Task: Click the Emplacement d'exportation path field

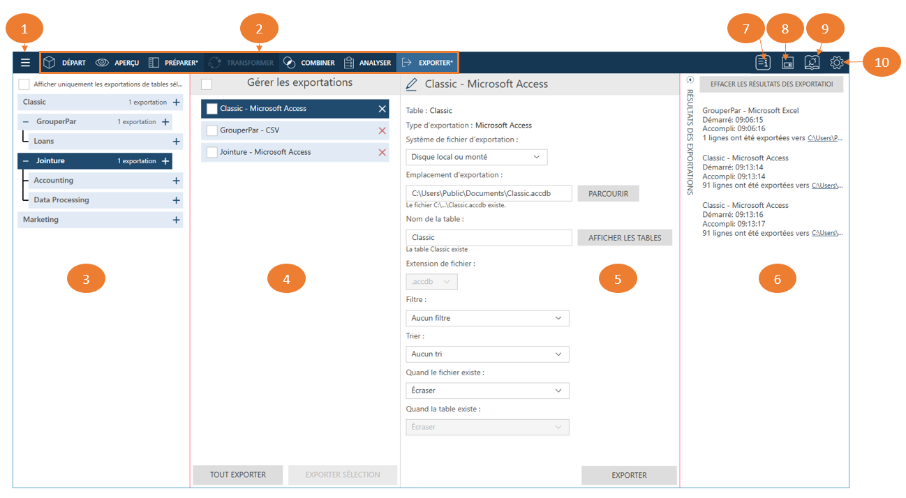Action: pos(489,193)
